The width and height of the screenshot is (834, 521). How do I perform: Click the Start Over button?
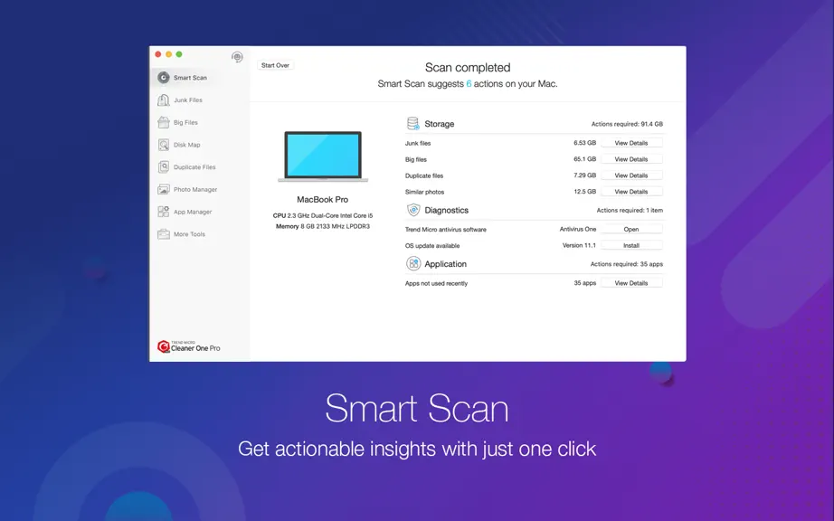pyautogui.click(x=275, y=65)
